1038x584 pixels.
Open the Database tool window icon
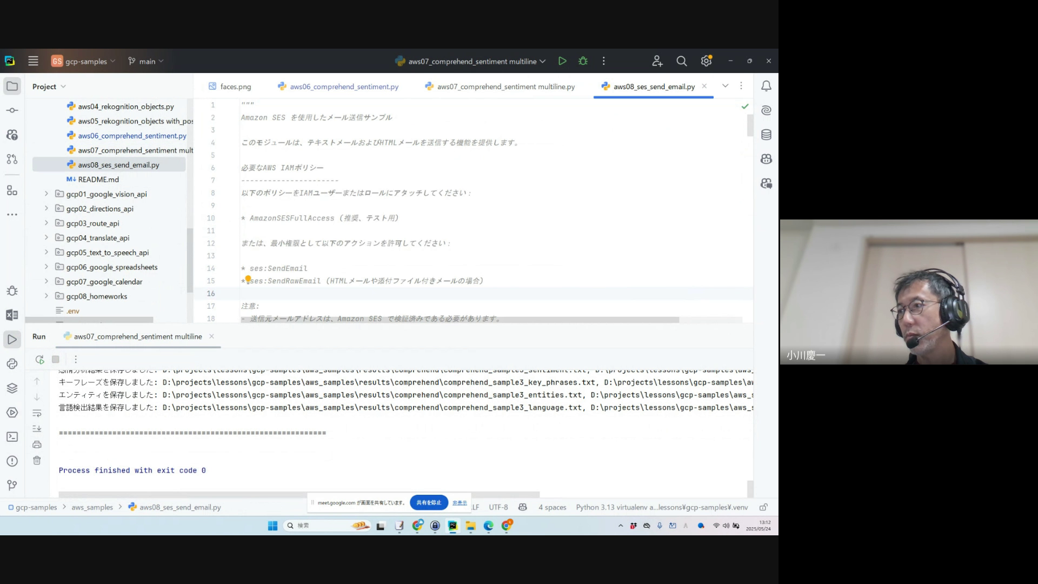[766, 135]
